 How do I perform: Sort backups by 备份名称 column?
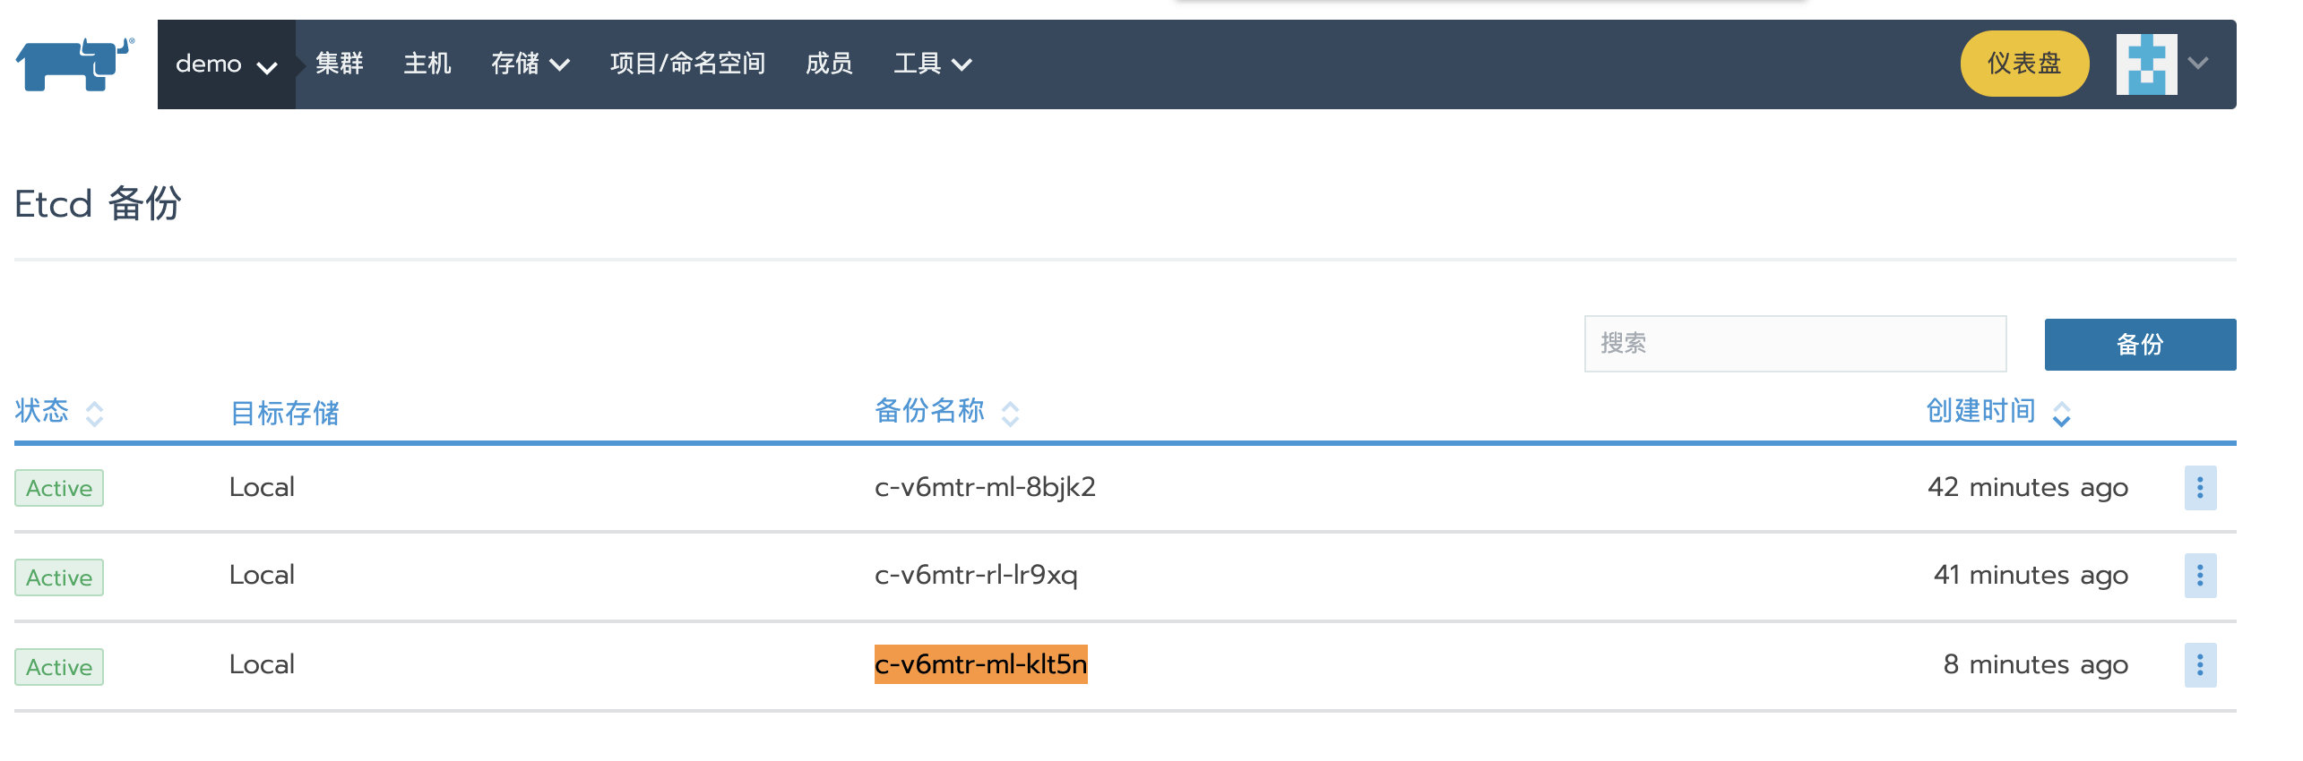[x=946, y=412]
